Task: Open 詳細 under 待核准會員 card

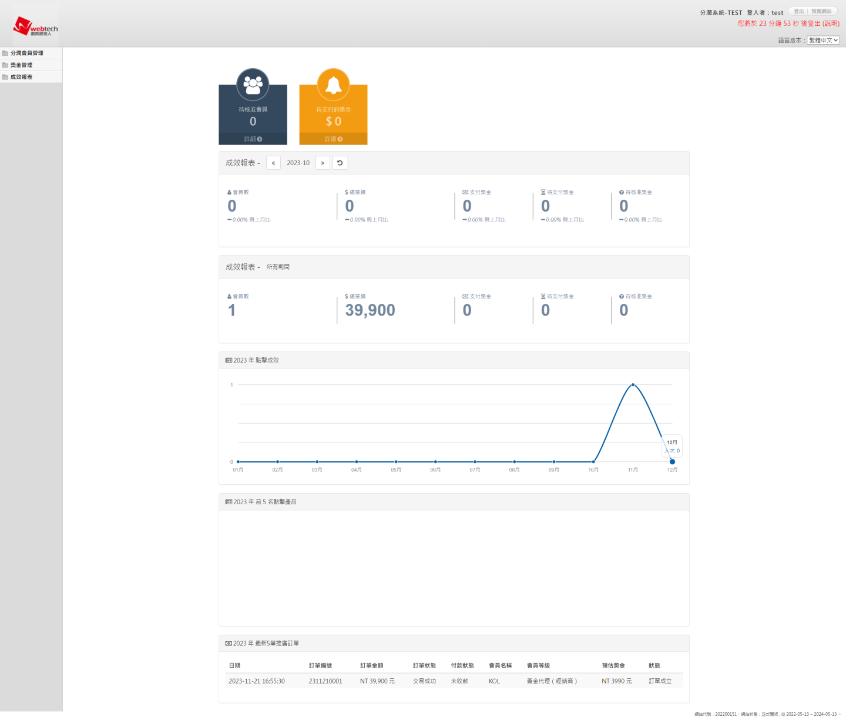Action: pos(253,139)
